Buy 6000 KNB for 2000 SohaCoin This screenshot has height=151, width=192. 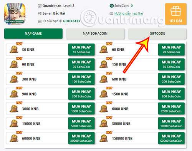pos(171,109)
